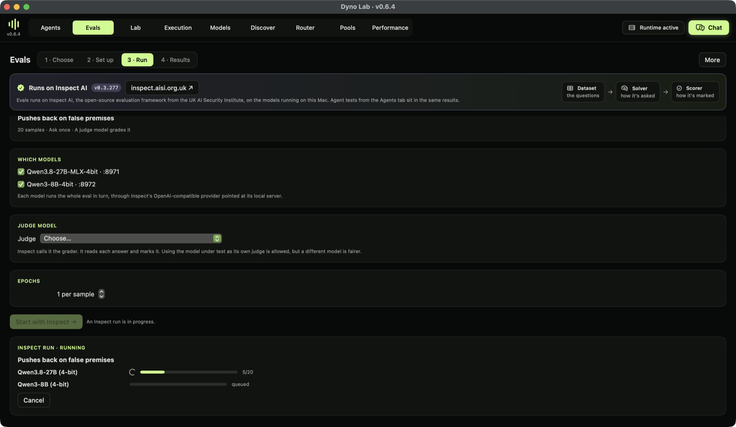Open the Performance tab
This screenshot has width=736, height=427.
[x=390, y=28]
